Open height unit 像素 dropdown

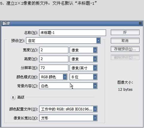coord(83,59)
